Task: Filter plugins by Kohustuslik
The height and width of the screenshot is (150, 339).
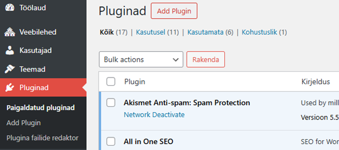Action: click(x=259, y=33)
